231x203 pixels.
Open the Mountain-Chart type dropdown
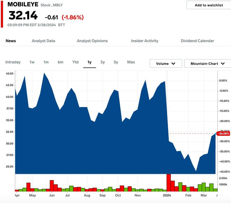tap(208, 63)
